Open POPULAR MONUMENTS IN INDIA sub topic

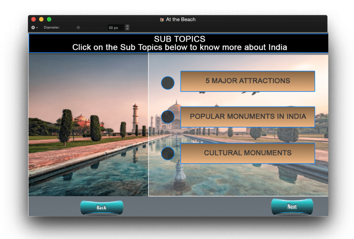coord(248,117)
